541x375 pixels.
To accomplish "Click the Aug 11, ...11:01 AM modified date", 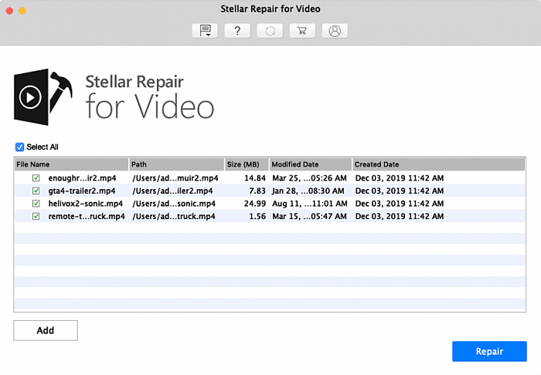I will coord(310,204).
